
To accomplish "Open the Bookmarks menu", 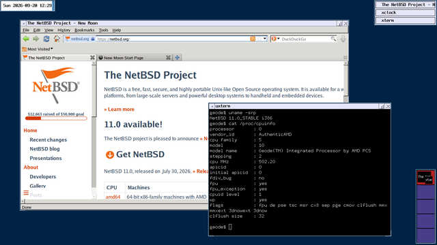I will click(x=85, y=30).
